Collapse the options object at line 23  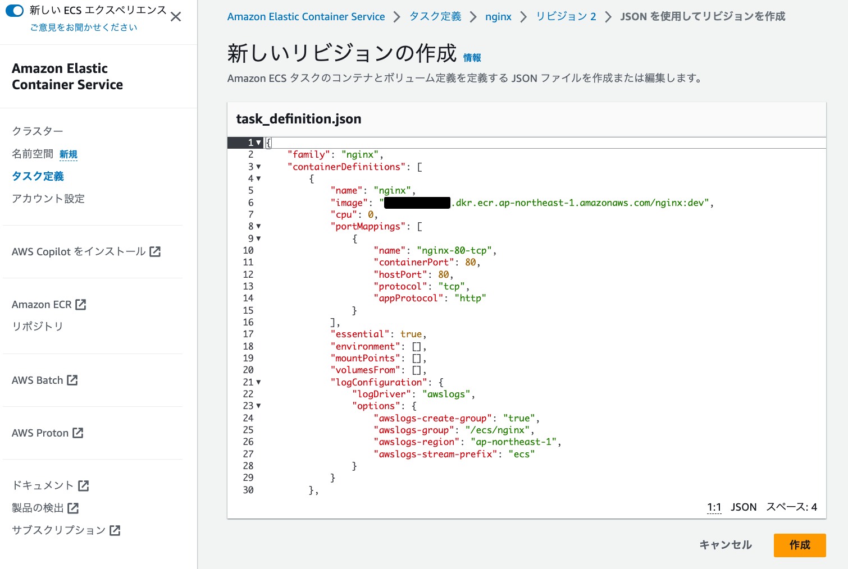point(258,406)
